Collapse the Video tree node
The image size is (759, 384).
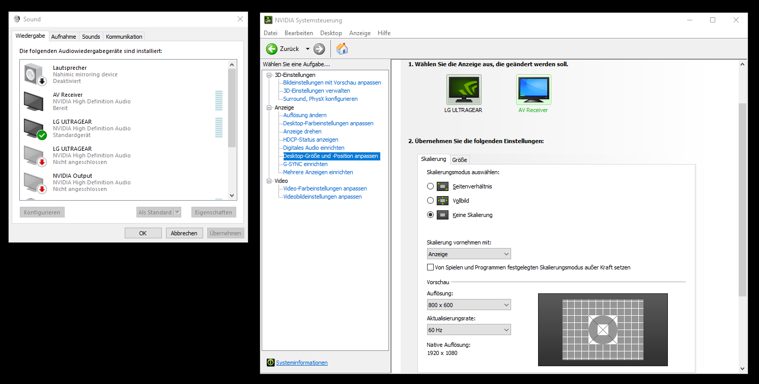click(269, 181)
